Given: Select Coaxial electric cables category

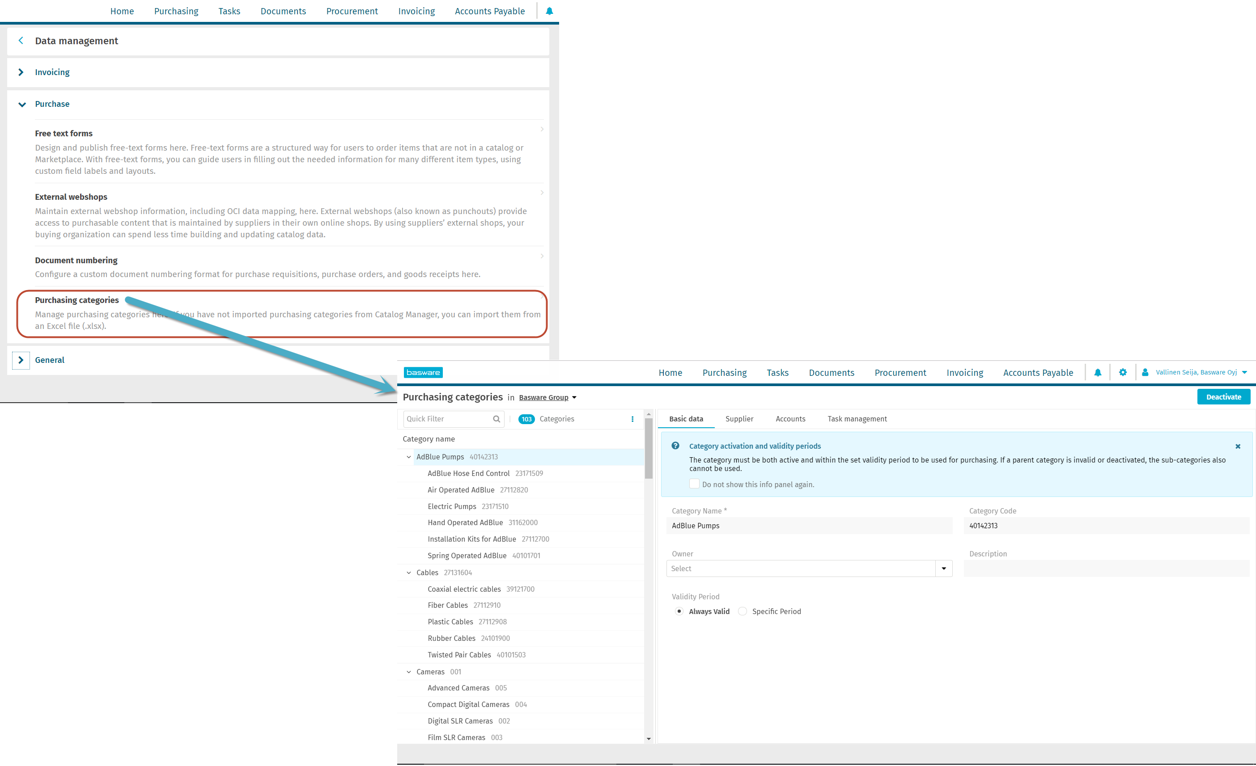Looking at the screenshot, I should [464, 589].
